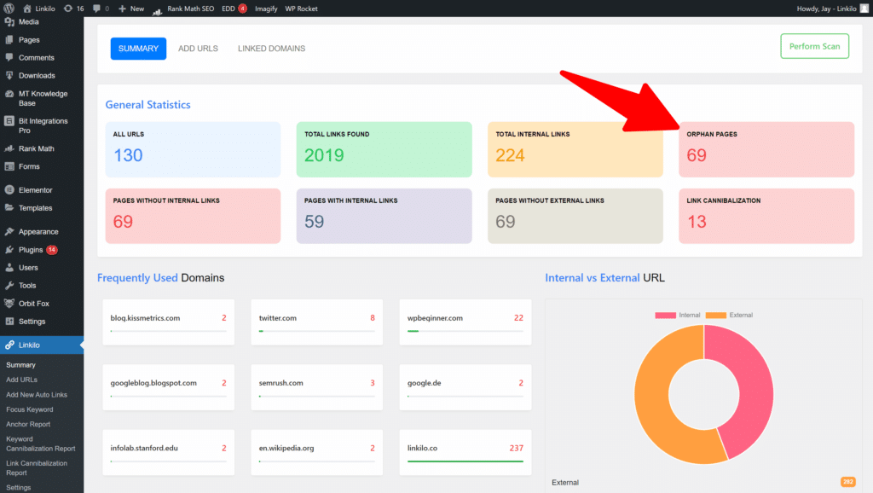Open the LINKED DOMAINS tab

[x=272, y=49]
